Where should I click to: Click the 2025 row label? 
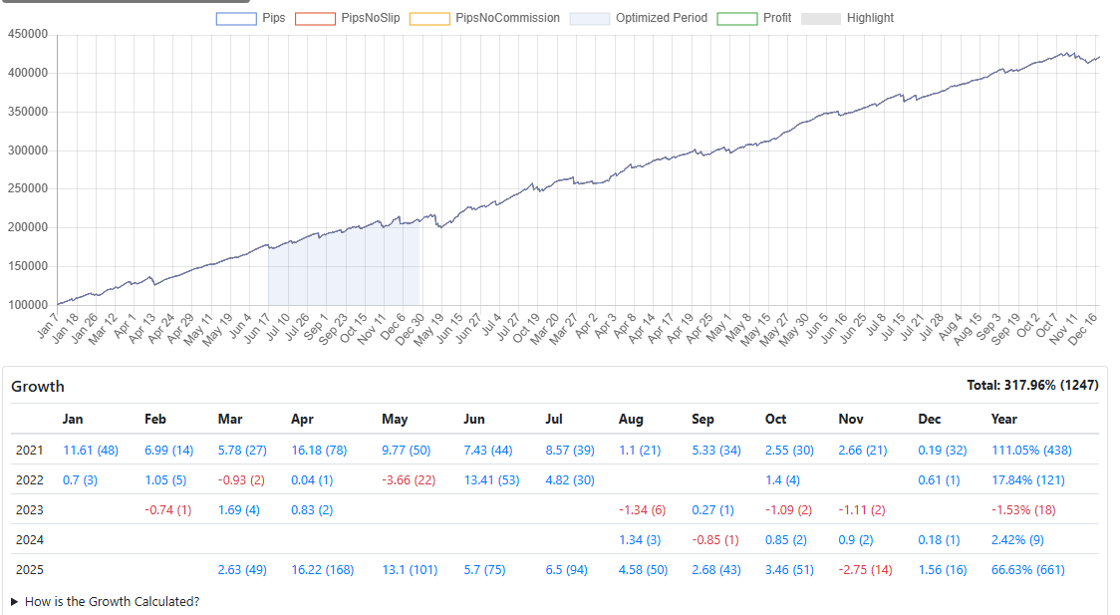point(29,570)
